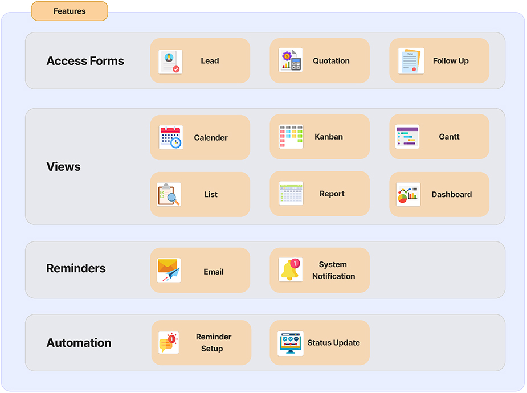This screenshot has height=393, width=527.
Task: Click the Reminder Setup chat bubble icon
Action: [169, 343]
